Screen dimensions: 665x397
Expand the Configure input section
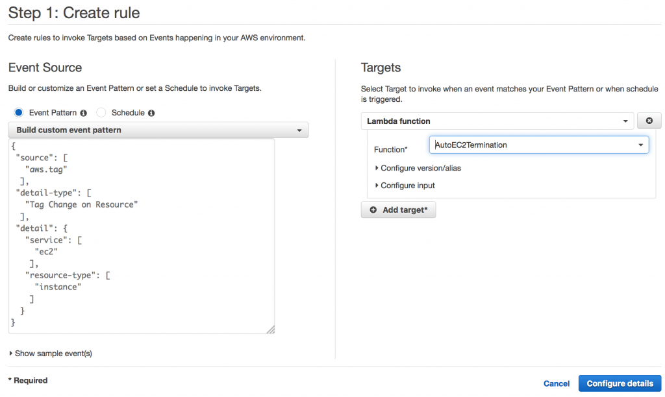[x=408, y=186]
